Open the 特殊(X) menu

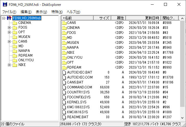point(57,12)
